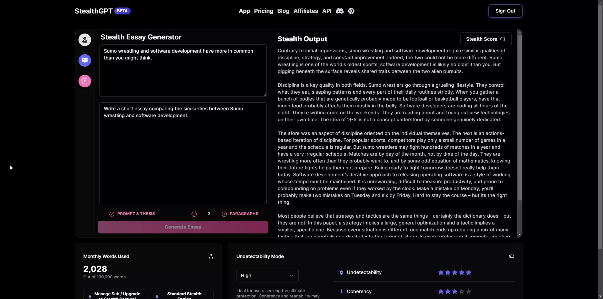Click the user icon in Monthly Words Used

tap(211, 256)
